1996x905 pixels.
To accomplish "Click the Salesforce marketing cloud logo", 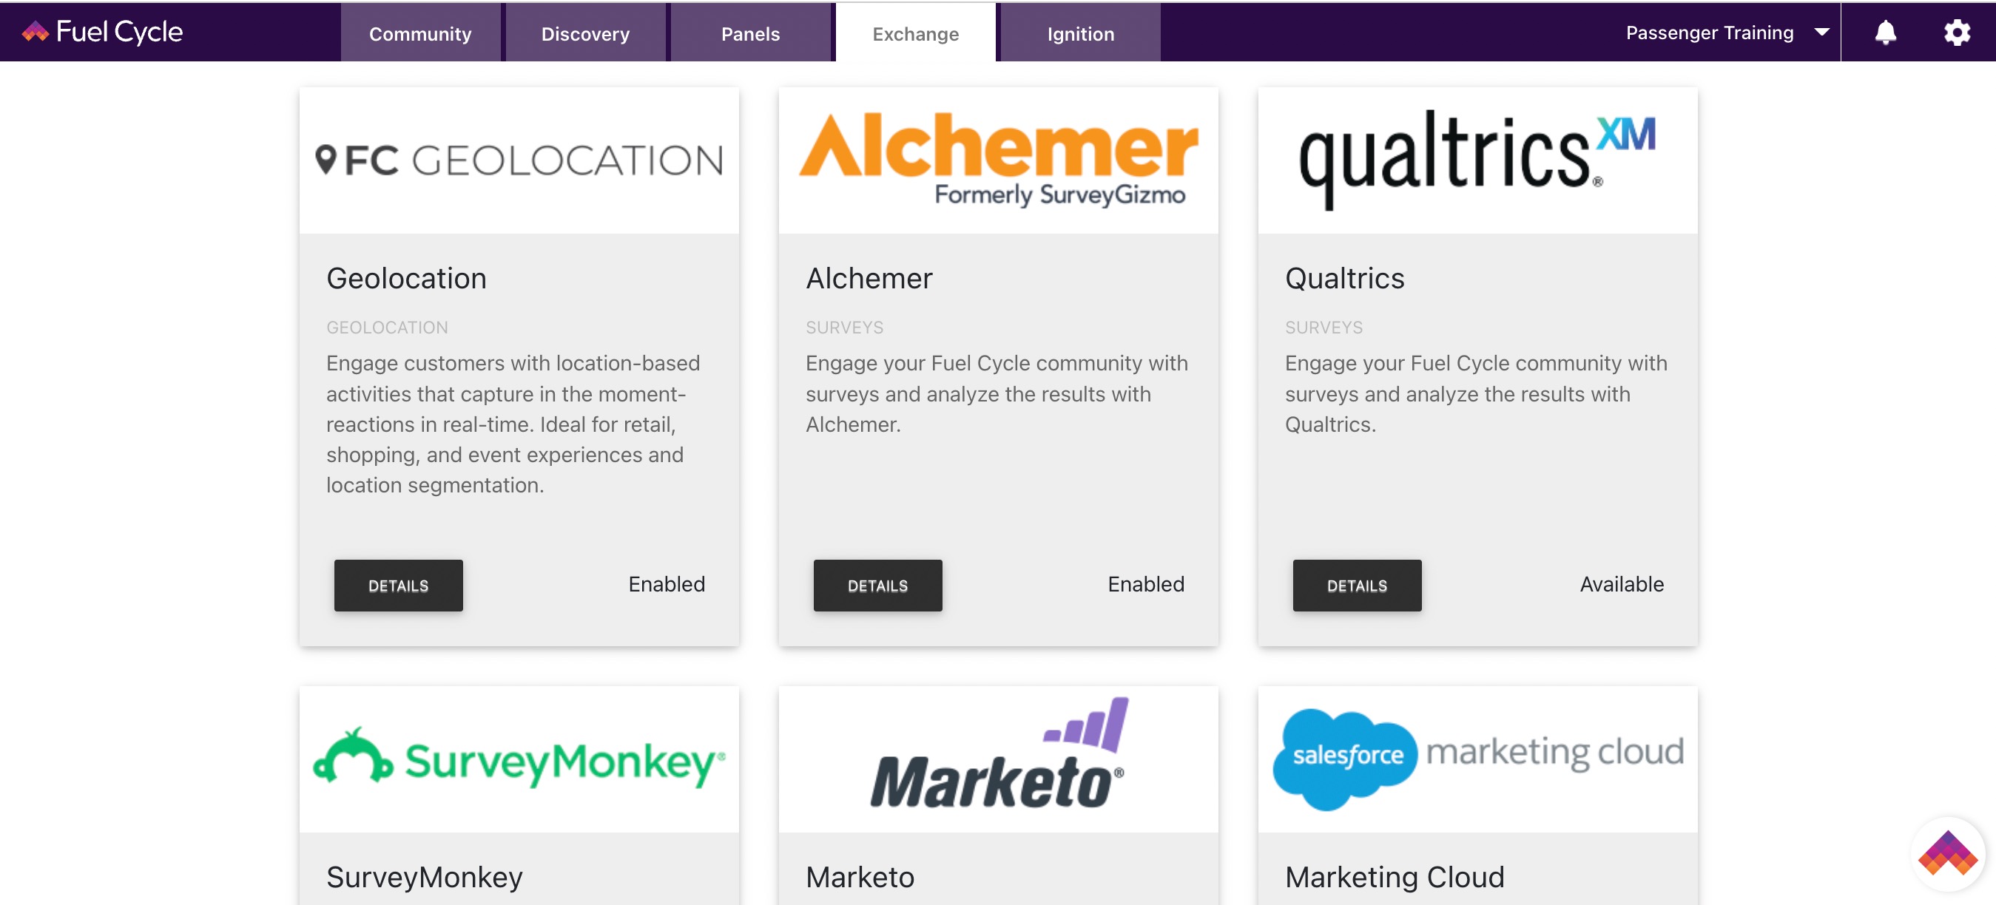I will pyautogui.click(x=1477, y=758).
